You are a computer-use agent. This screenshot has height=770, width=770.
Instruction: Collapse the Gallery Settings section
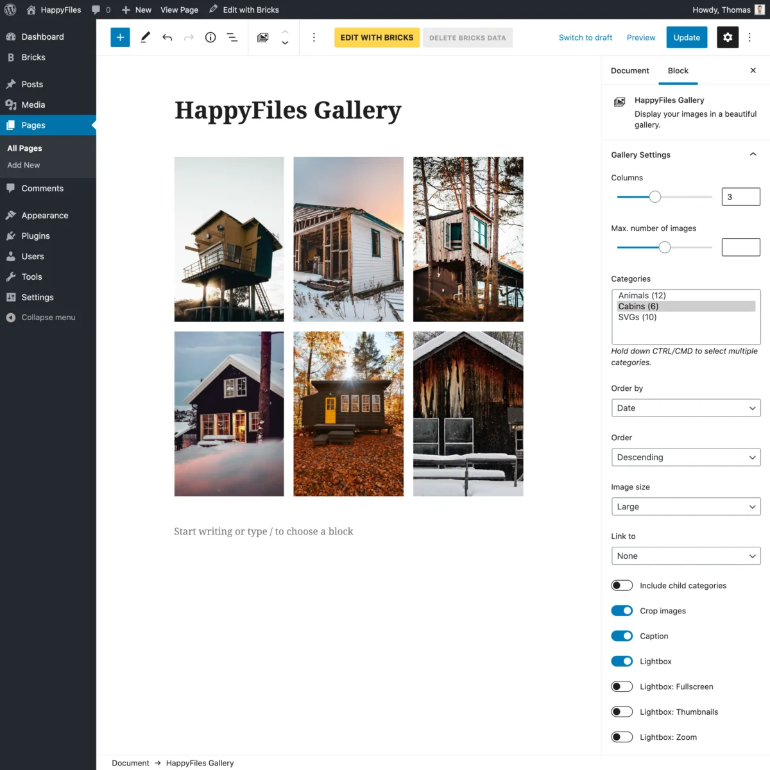point(753,154)
